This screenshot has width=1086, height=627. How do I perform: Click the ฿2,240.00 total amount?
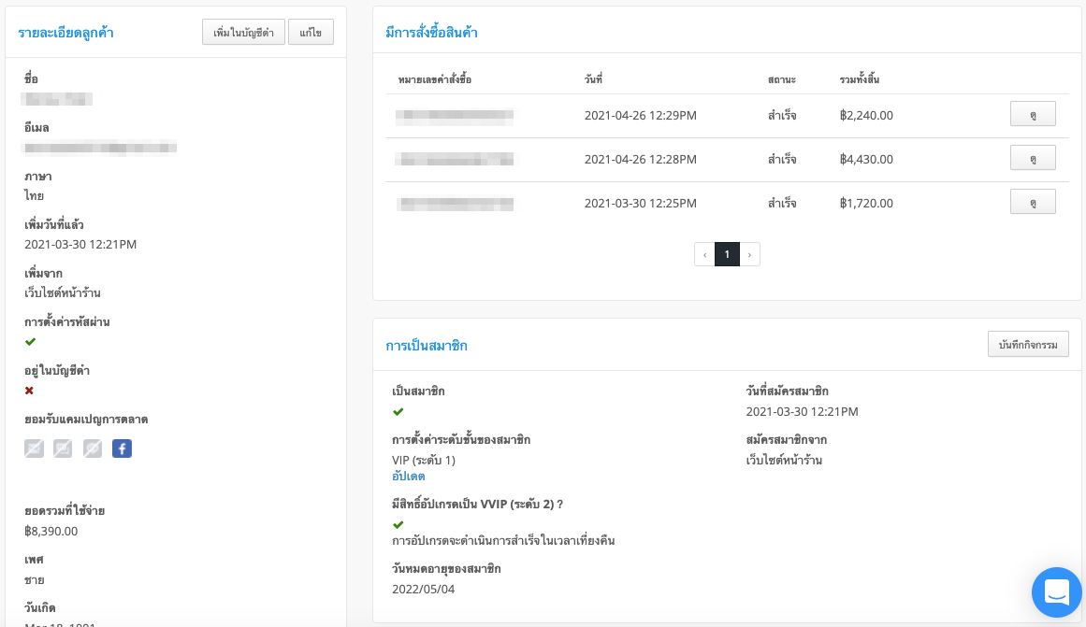tap(866, 116)
